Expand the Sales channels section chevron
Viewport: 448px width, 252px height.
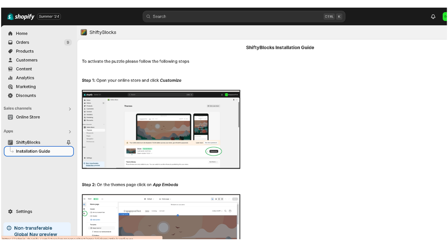(70, 109)
